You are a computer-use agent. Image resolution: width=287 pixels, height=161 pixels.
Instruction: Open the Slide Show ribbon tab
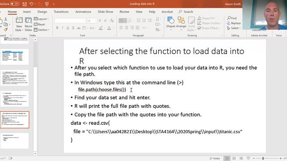[x=105, y=12]
